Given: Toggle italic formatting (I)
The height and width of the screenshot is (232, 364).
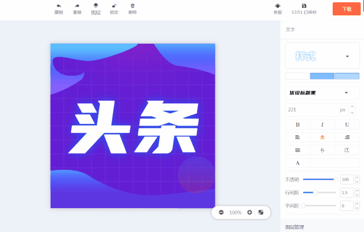Looking at the screenshot, I should (322, 125).
